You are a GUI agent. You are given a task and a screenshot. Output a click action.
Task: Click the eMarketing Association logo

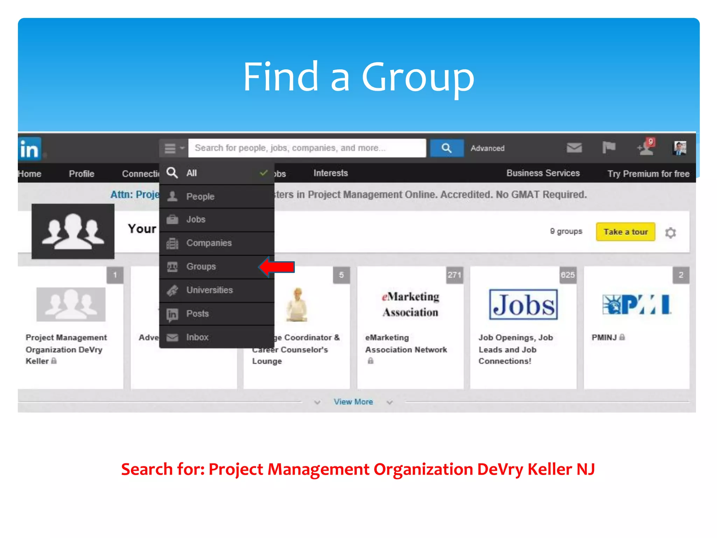[410, 304]
